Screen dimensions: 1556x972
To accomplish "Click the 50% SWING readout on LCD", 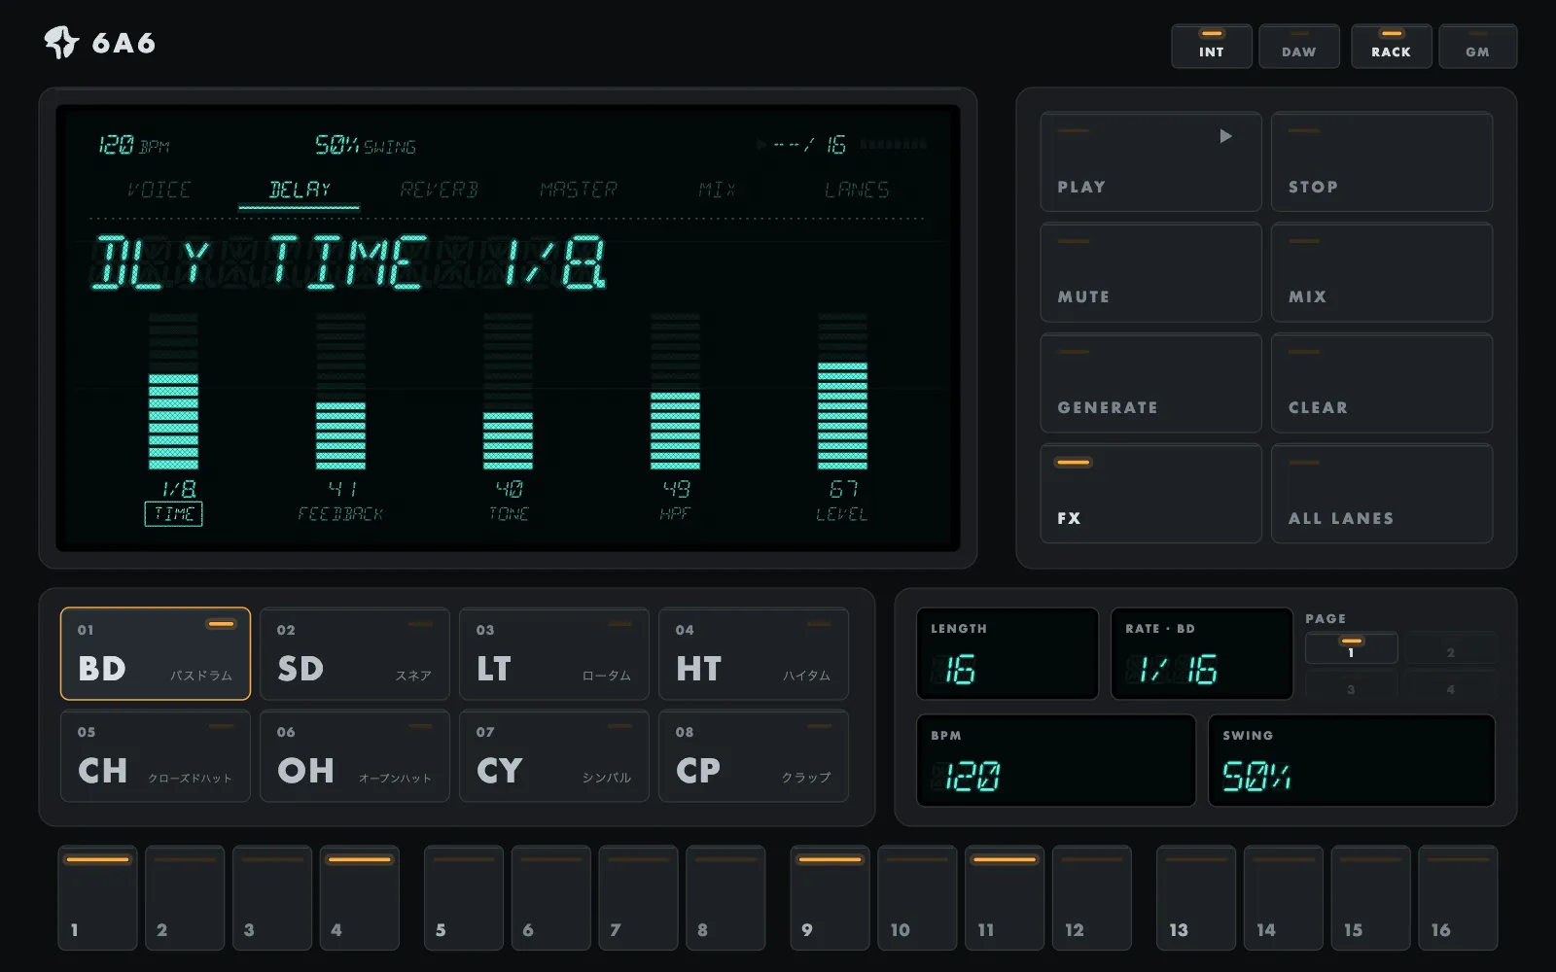I will click(x=366, y=146).
